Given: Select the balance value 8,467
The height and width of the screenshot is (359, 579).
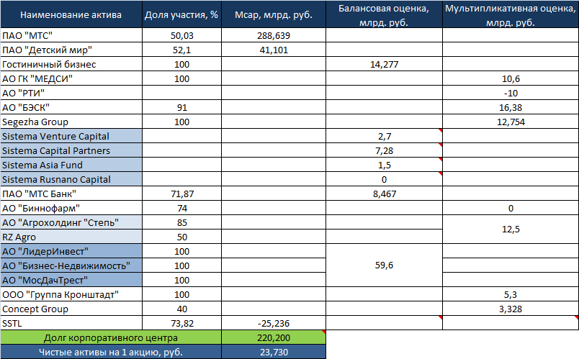Looking at the screenshot, I should point(384,194).
